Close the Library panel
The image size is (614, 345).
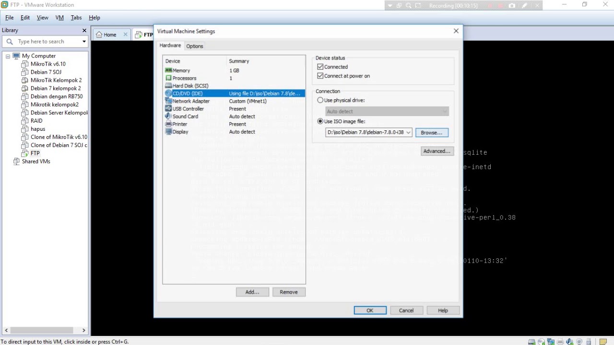tap(84, 30)
